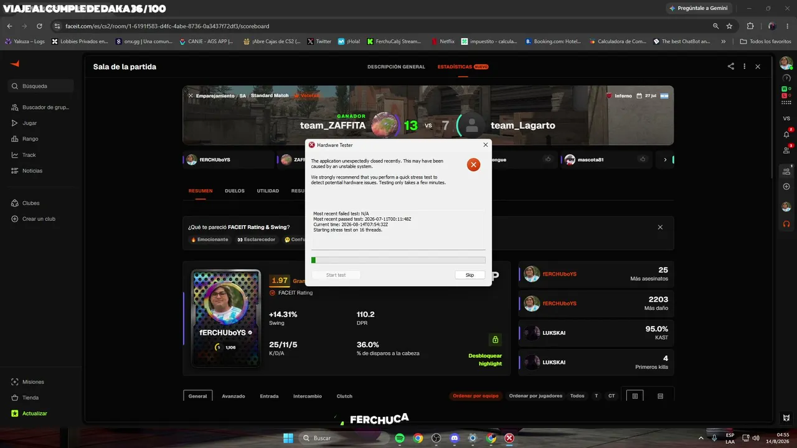Click the green Actualizar upgrade item
797x448 pixels.
pos(29,413)
